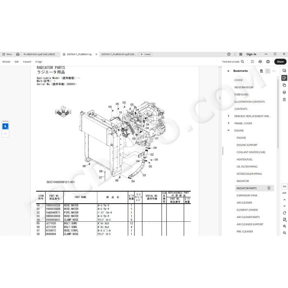Open the Help icon

click(x=229, y=54)
